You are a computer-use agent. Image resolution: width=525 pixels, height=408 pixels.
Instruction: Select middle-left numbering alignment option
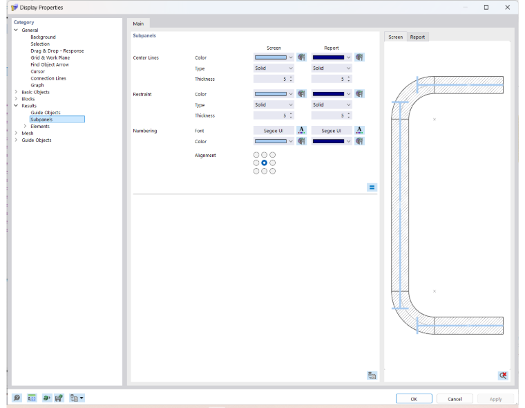tap(256, 163)
